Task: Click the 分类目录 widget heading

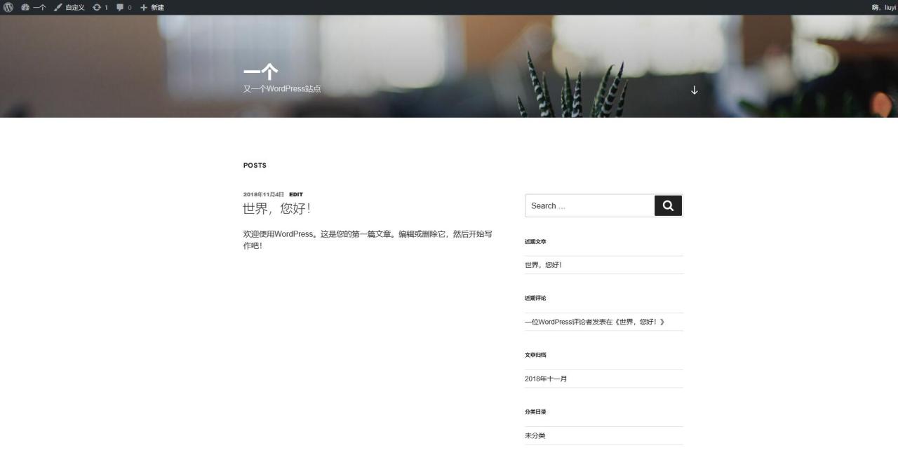Action: pyautogui.click(x=535, y=412)
